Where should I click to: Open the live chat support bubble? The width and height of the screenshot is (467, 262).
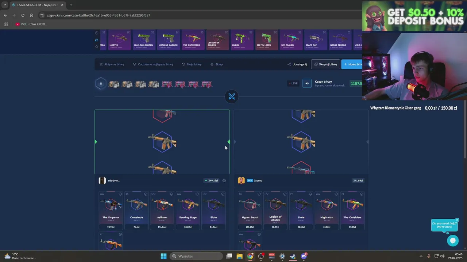pos(453,241)
